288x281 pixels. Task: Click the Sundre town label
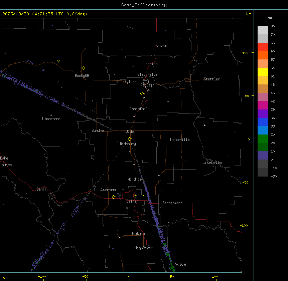pyautogui.click(x=98, y=130)
